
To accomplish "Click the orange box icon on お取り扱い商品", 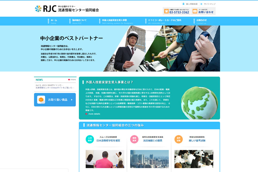I will [x=41, y=100].
